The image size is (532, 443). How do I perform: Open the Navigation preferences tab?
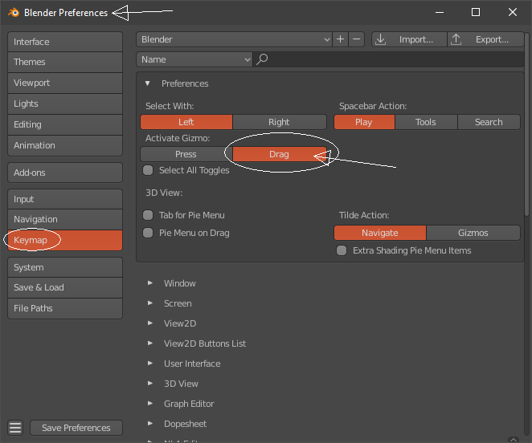(65, 219)
